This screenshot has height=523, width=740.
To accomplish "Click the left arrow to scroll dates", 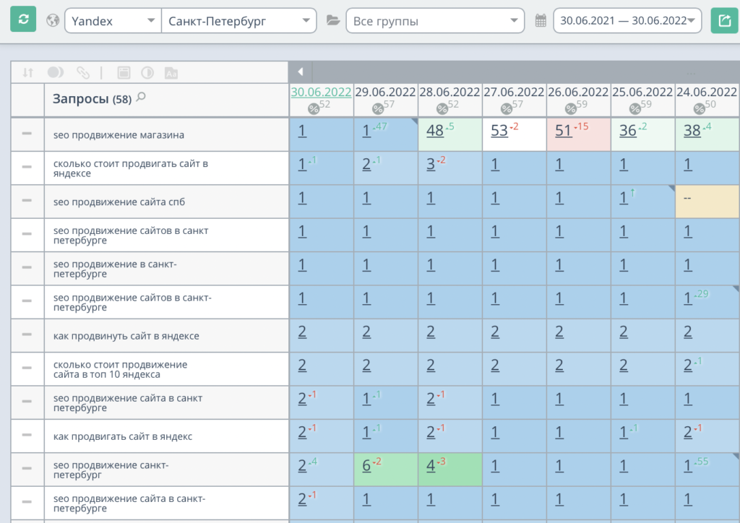I will (x=301, y=72).
